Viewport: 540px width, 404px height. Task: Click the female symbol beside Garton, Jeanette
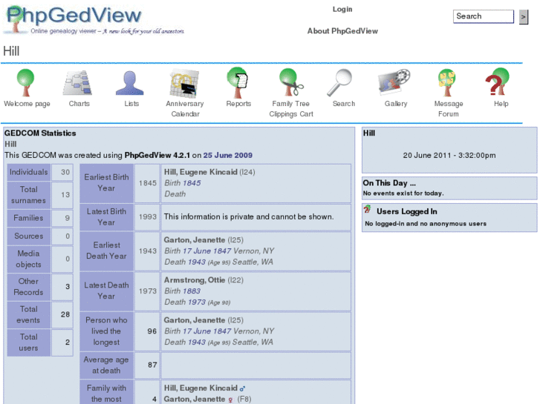[230, 400]
